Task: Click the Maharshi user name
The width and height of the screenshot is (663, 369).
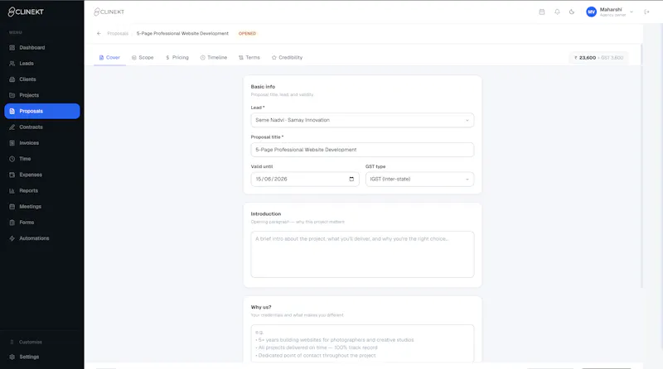Action: click(611, 9)
